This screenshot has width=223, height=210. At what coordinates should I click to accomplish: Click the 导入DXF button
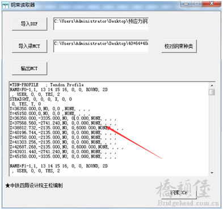[30, 24]
